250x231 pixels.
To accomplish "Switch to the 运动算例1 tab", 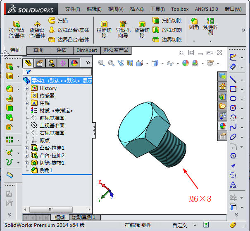I will tap(83, 217).
